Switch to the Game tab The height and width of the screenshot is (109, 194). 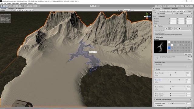[11, 8]
